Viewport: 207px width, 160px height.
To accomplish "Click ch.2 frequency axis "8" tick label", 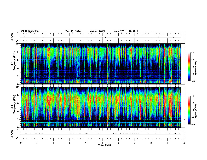I will click(x=18, y=95).
